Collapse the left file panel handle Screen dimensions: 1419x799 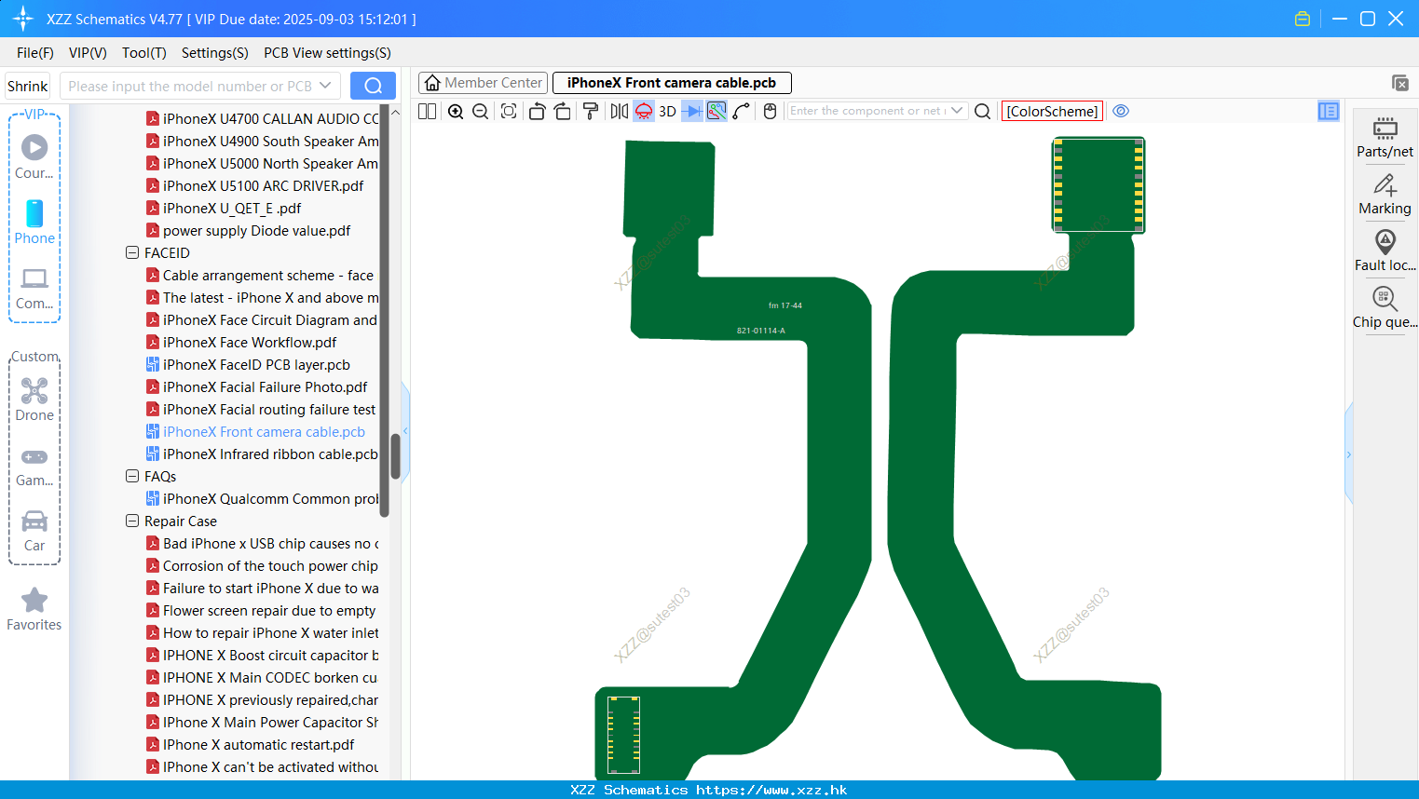click(x=405, y=430)
